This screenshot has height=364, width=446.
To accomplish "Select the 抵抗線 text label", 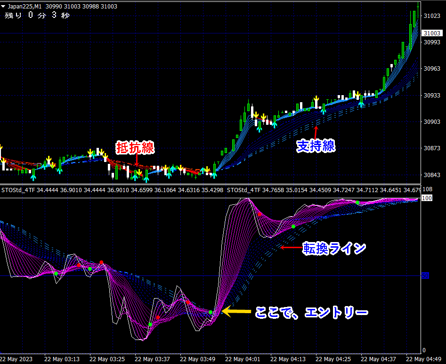I will point(135,147).
